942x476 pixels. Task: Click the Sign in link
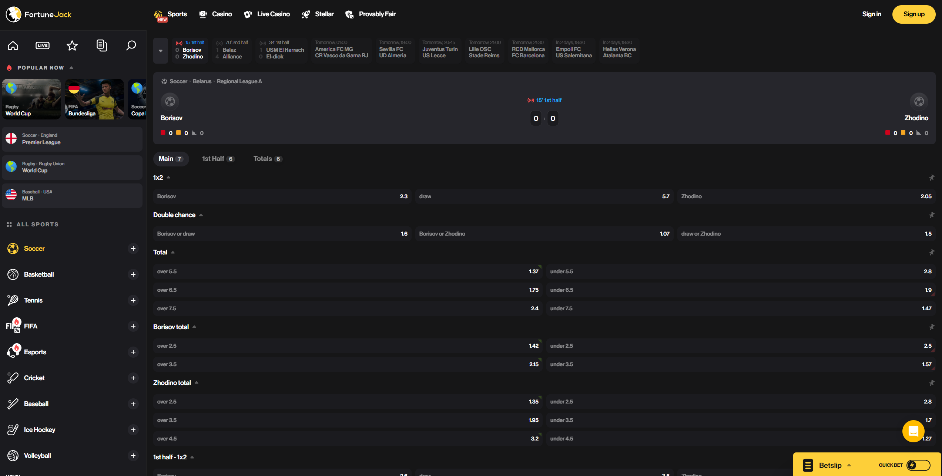click(x=872, y=14)
